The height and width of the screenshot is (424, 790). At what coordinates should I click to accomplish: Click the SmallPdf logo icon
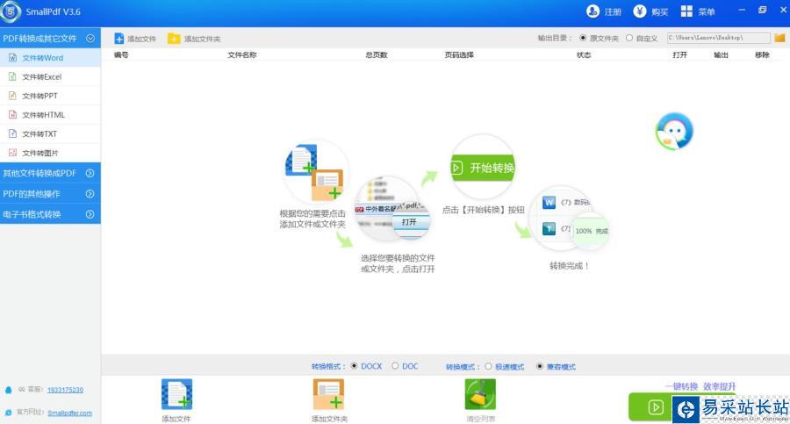(x=10, y=11)
